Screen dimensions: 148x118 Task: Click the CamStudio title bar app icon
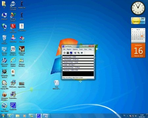[x=63, y=47]
